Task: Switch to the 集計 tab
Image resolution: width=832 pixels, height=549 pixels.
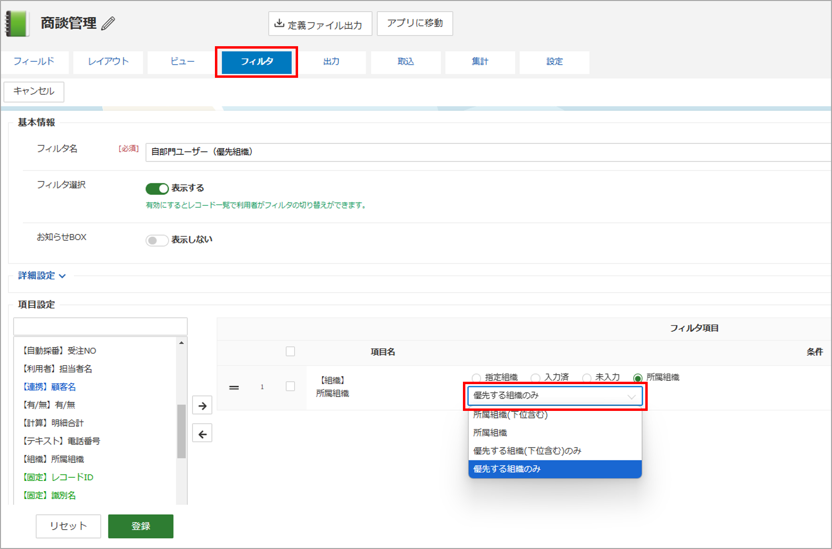Action: (x=480, y=62)
